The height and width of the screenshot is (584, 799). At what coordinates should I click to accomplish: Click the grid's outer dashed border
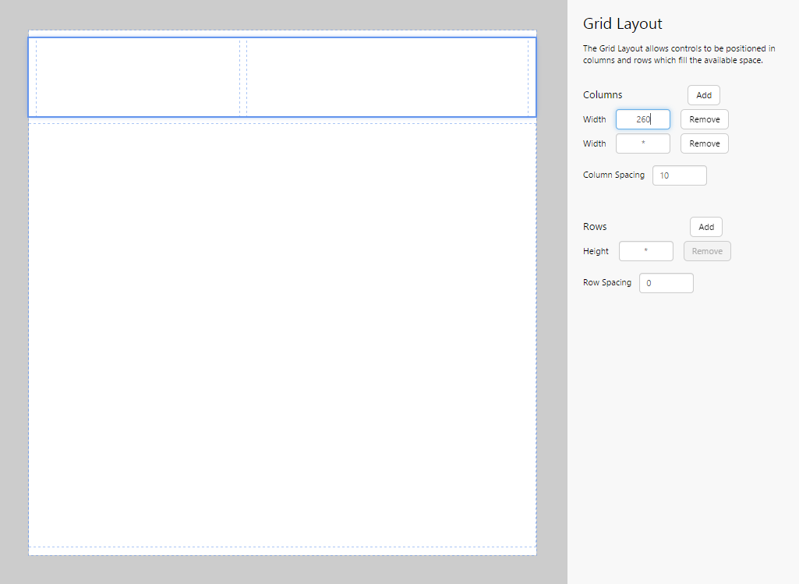coord(281,554)
